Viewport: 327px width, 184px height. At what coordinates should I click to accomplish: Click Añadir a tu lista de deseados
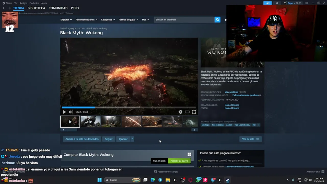point(82,139)
